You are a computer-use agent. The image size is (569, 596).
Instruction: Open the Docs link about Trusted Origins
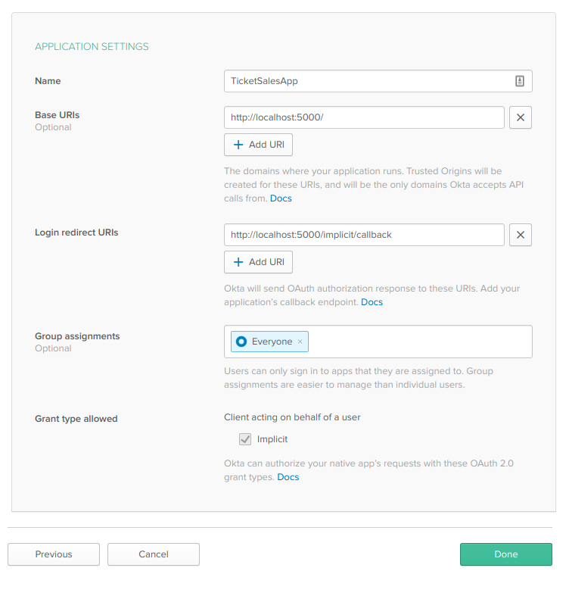coord(281,198)
